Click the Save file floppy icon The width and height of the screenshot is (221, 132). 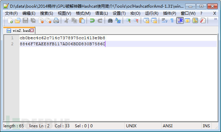25,21
